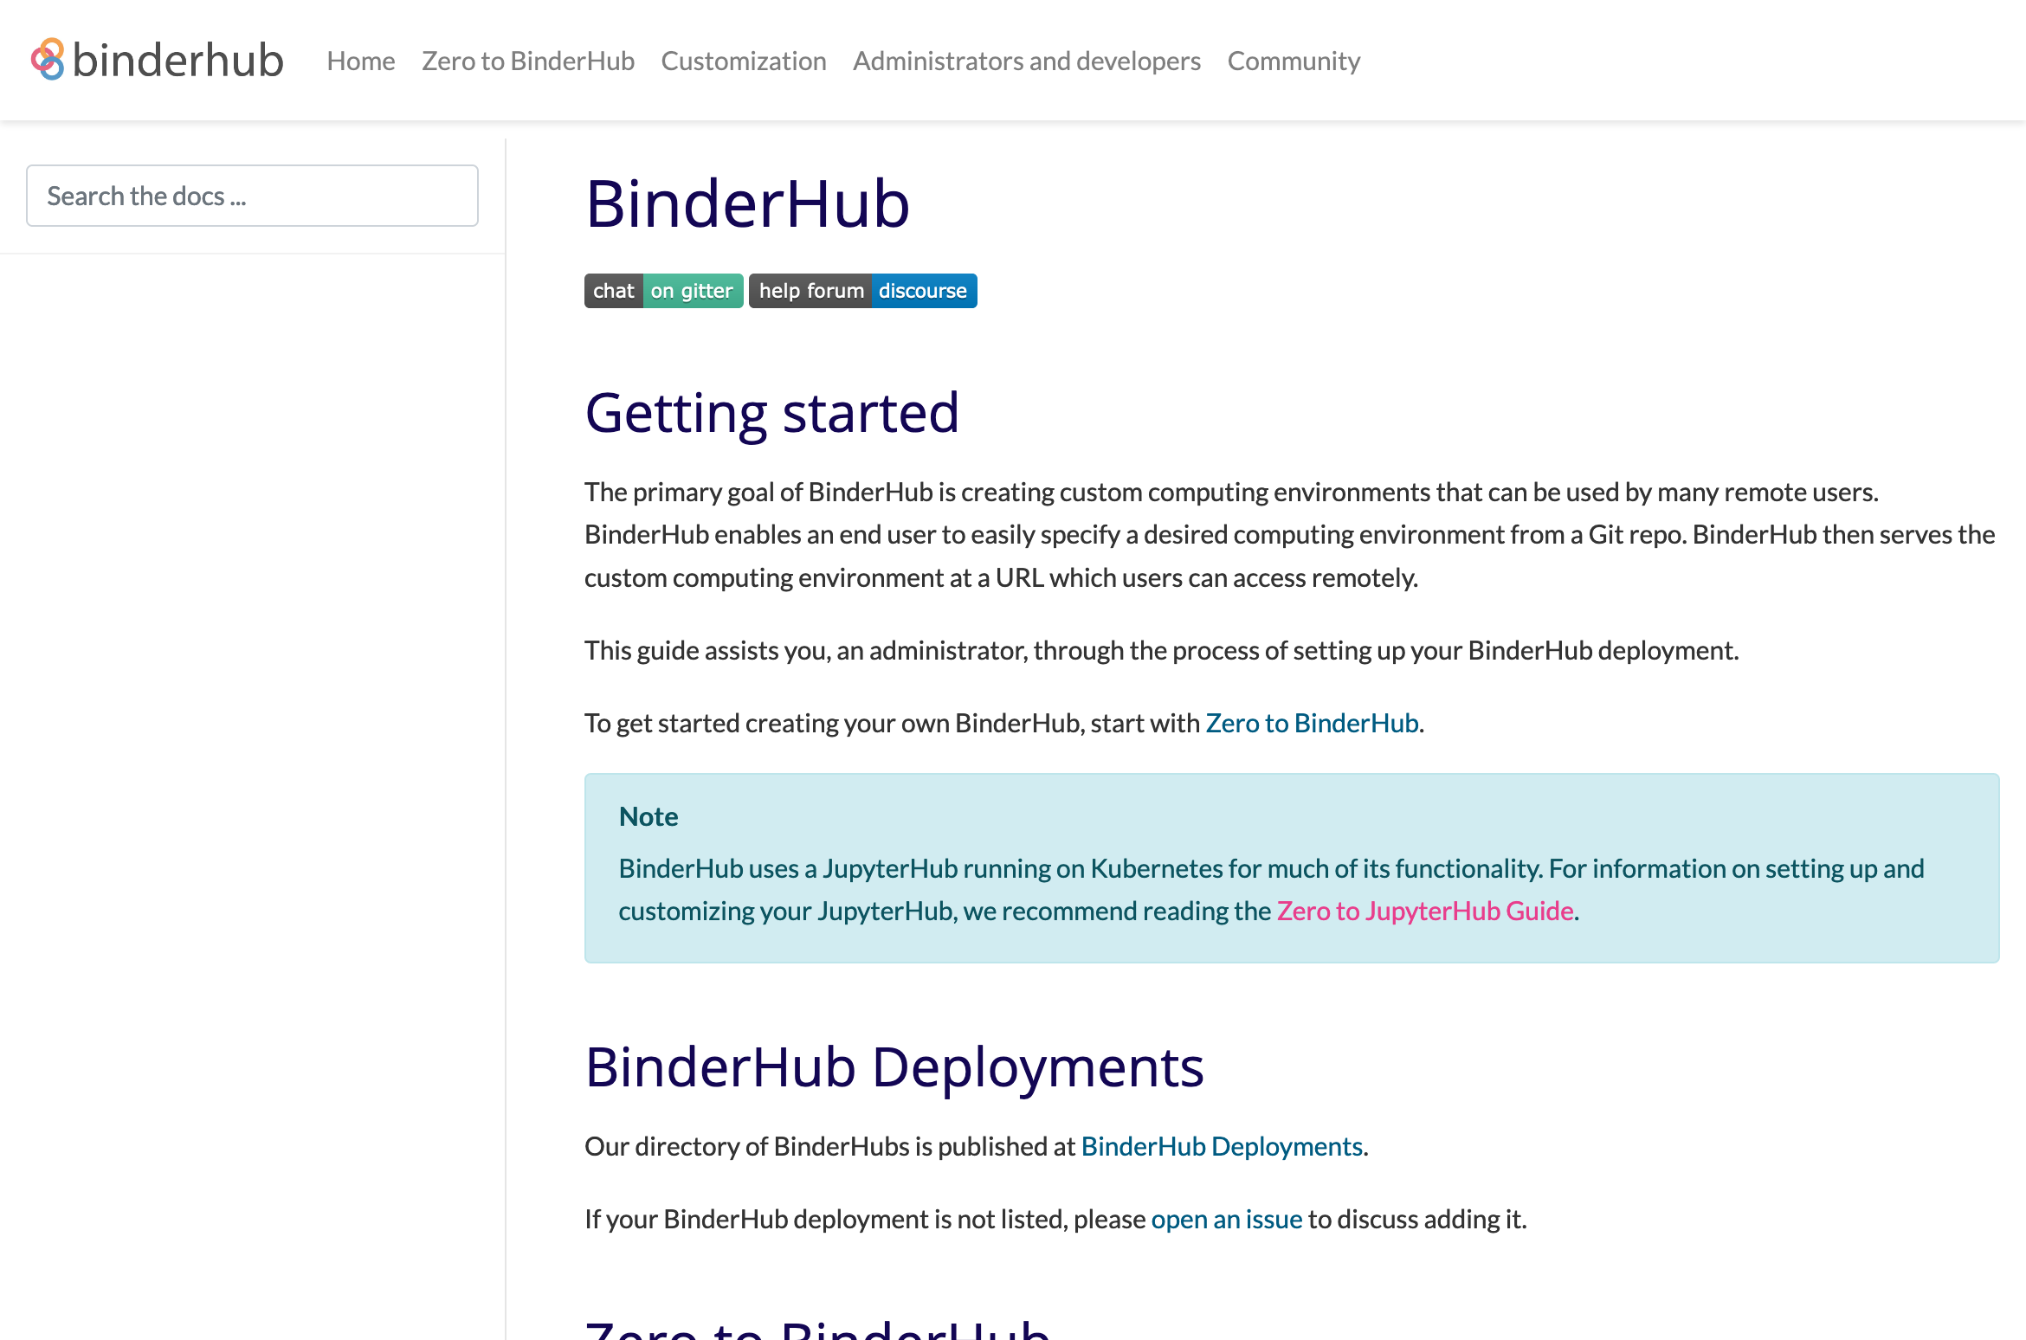The width and height of the screenshot is (2026, 1340).
Task: Click the paragraph starting 'This guide assists you'
Action: pyautogui.click(x=1161, y=650)
